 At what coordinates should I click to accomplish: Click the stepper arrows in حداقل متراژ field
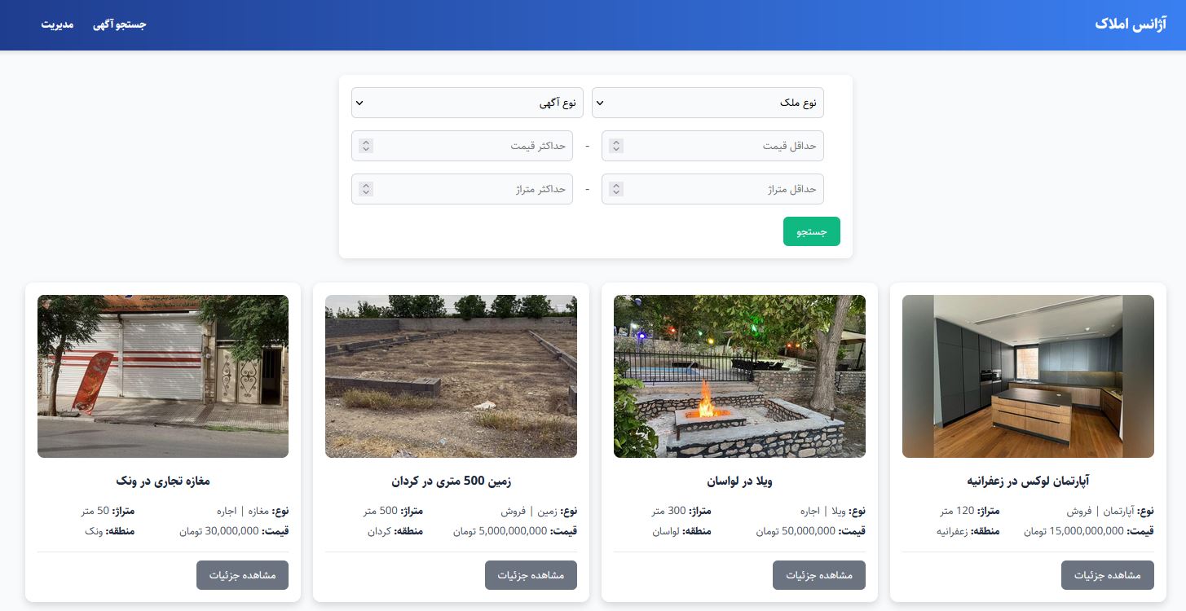pyautogui.click(x=616, y=189)
